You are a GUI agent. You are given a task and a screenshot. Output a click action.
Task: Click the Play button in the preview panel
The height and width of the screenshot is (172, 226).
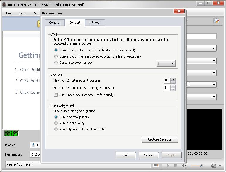(x=168, y=166)
